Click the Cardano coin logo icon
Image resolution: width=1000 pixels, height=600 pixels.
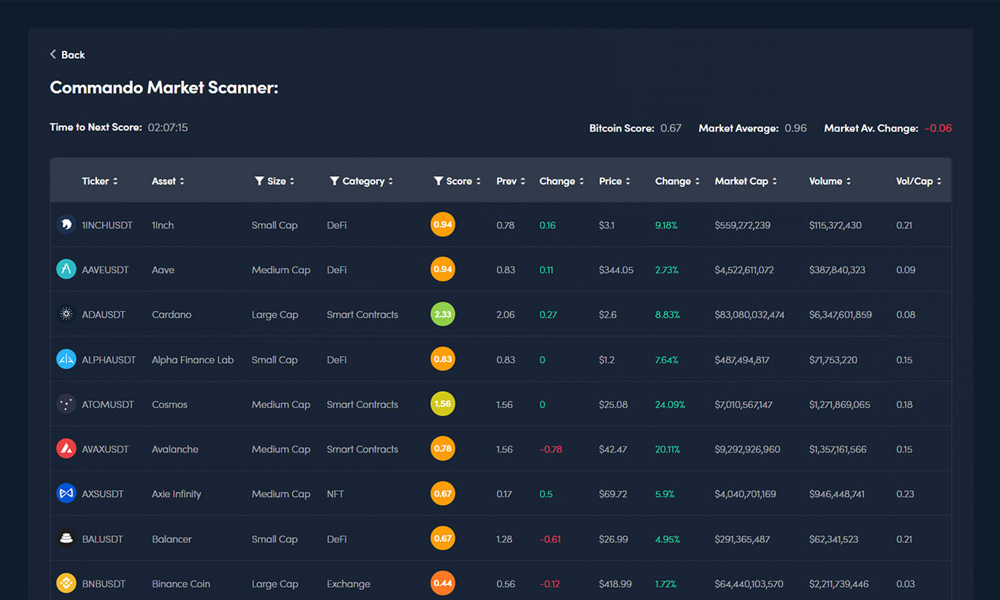click(66, 314)
